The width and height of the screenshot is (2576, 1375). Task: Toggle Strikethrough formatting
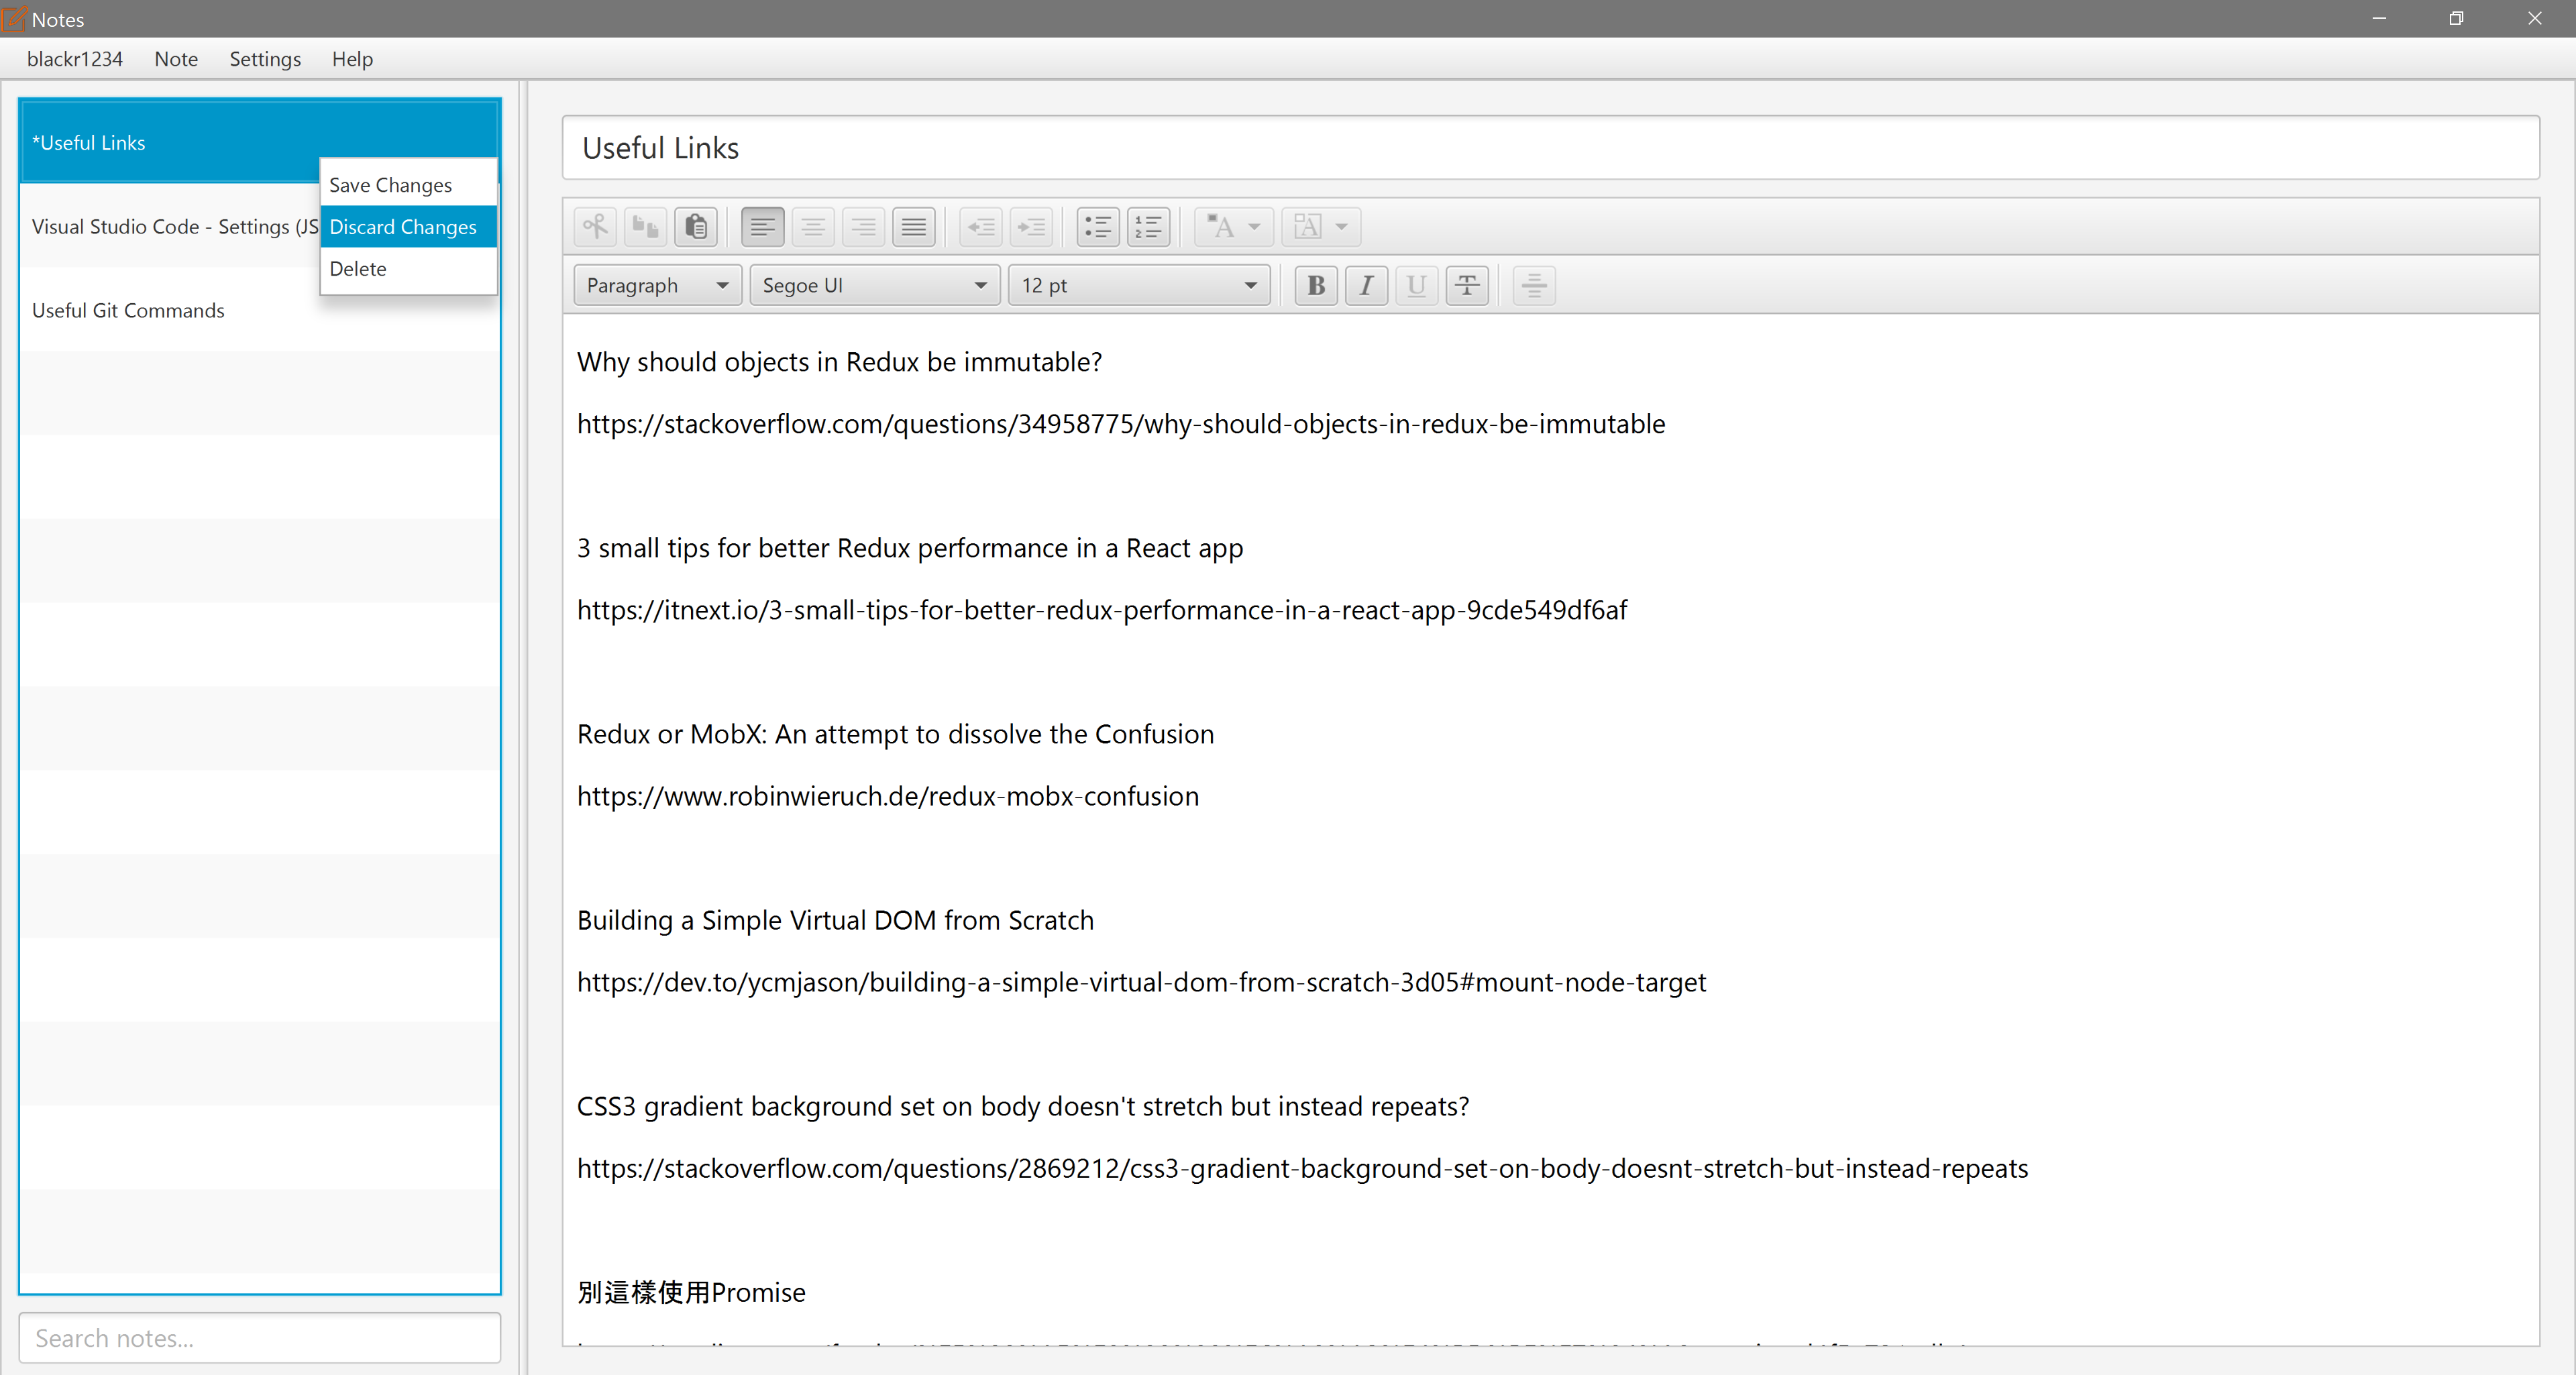pyautogui.click(x=1467, y=286)
